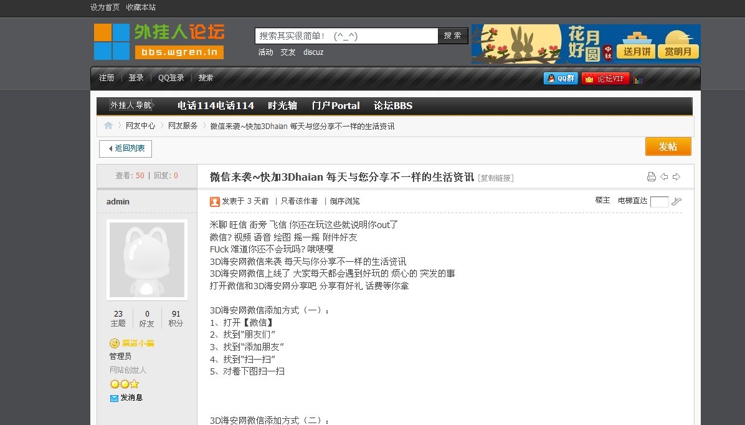Click QQ登录 in the user bar
The width and height of the screenshot is (745, 425).
coord(171,77)
